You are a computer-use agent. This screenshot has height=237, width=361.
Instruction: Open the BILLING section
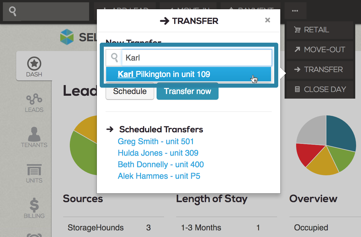[x=34, y=209]
